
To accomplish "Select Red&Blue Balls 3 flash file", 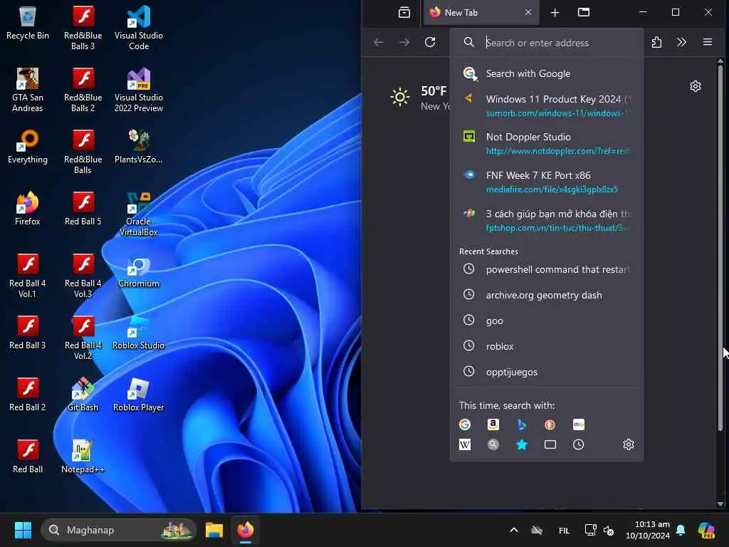I will [83, 28].
